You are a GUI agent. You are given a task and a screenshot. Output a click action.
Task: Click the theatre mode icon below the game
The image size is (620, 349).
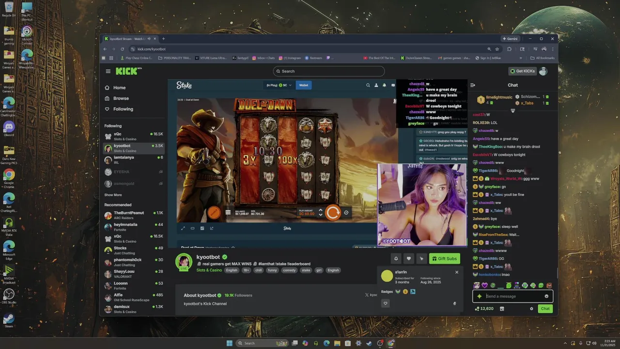(192, 228)
